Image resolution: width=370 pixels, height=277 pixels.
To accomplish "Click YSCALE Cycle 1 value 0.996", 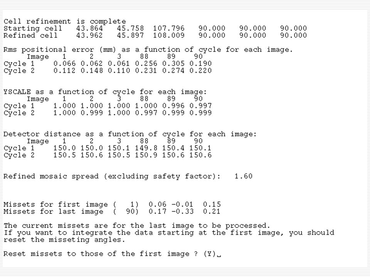I will pyautogui.click(x=173, y=106).
